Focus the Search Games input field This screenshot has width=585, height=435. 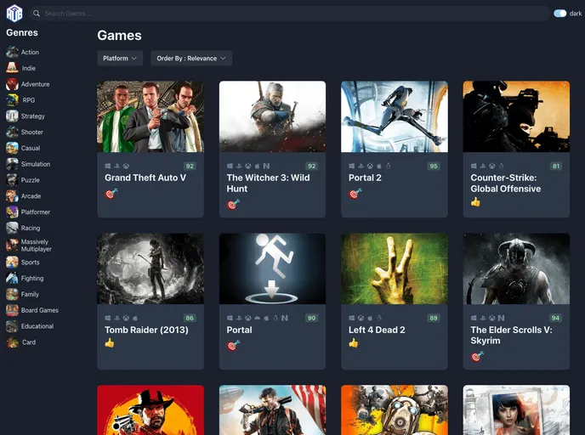[x=289, y=14]
